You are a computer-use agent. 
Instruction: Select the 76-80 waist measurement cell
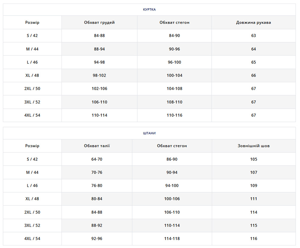97,186
